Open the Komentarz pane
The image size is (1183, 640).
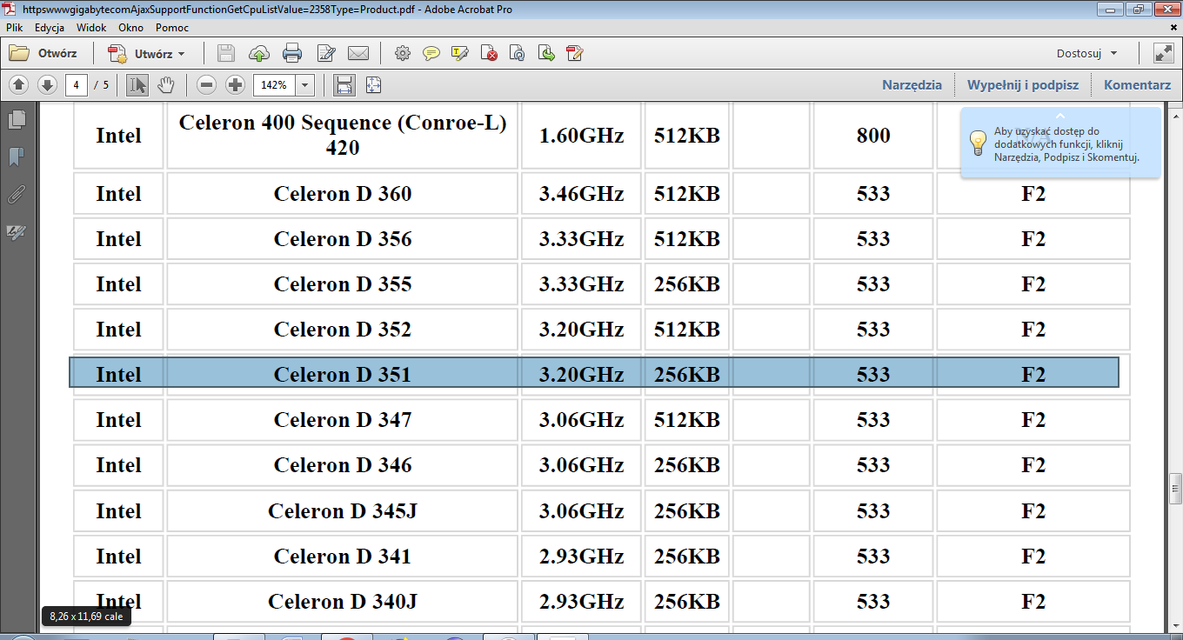tap(1138, 84)
